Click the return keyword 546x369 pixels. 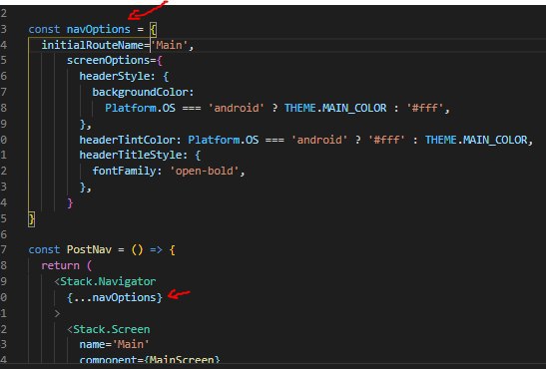[61, 265]
